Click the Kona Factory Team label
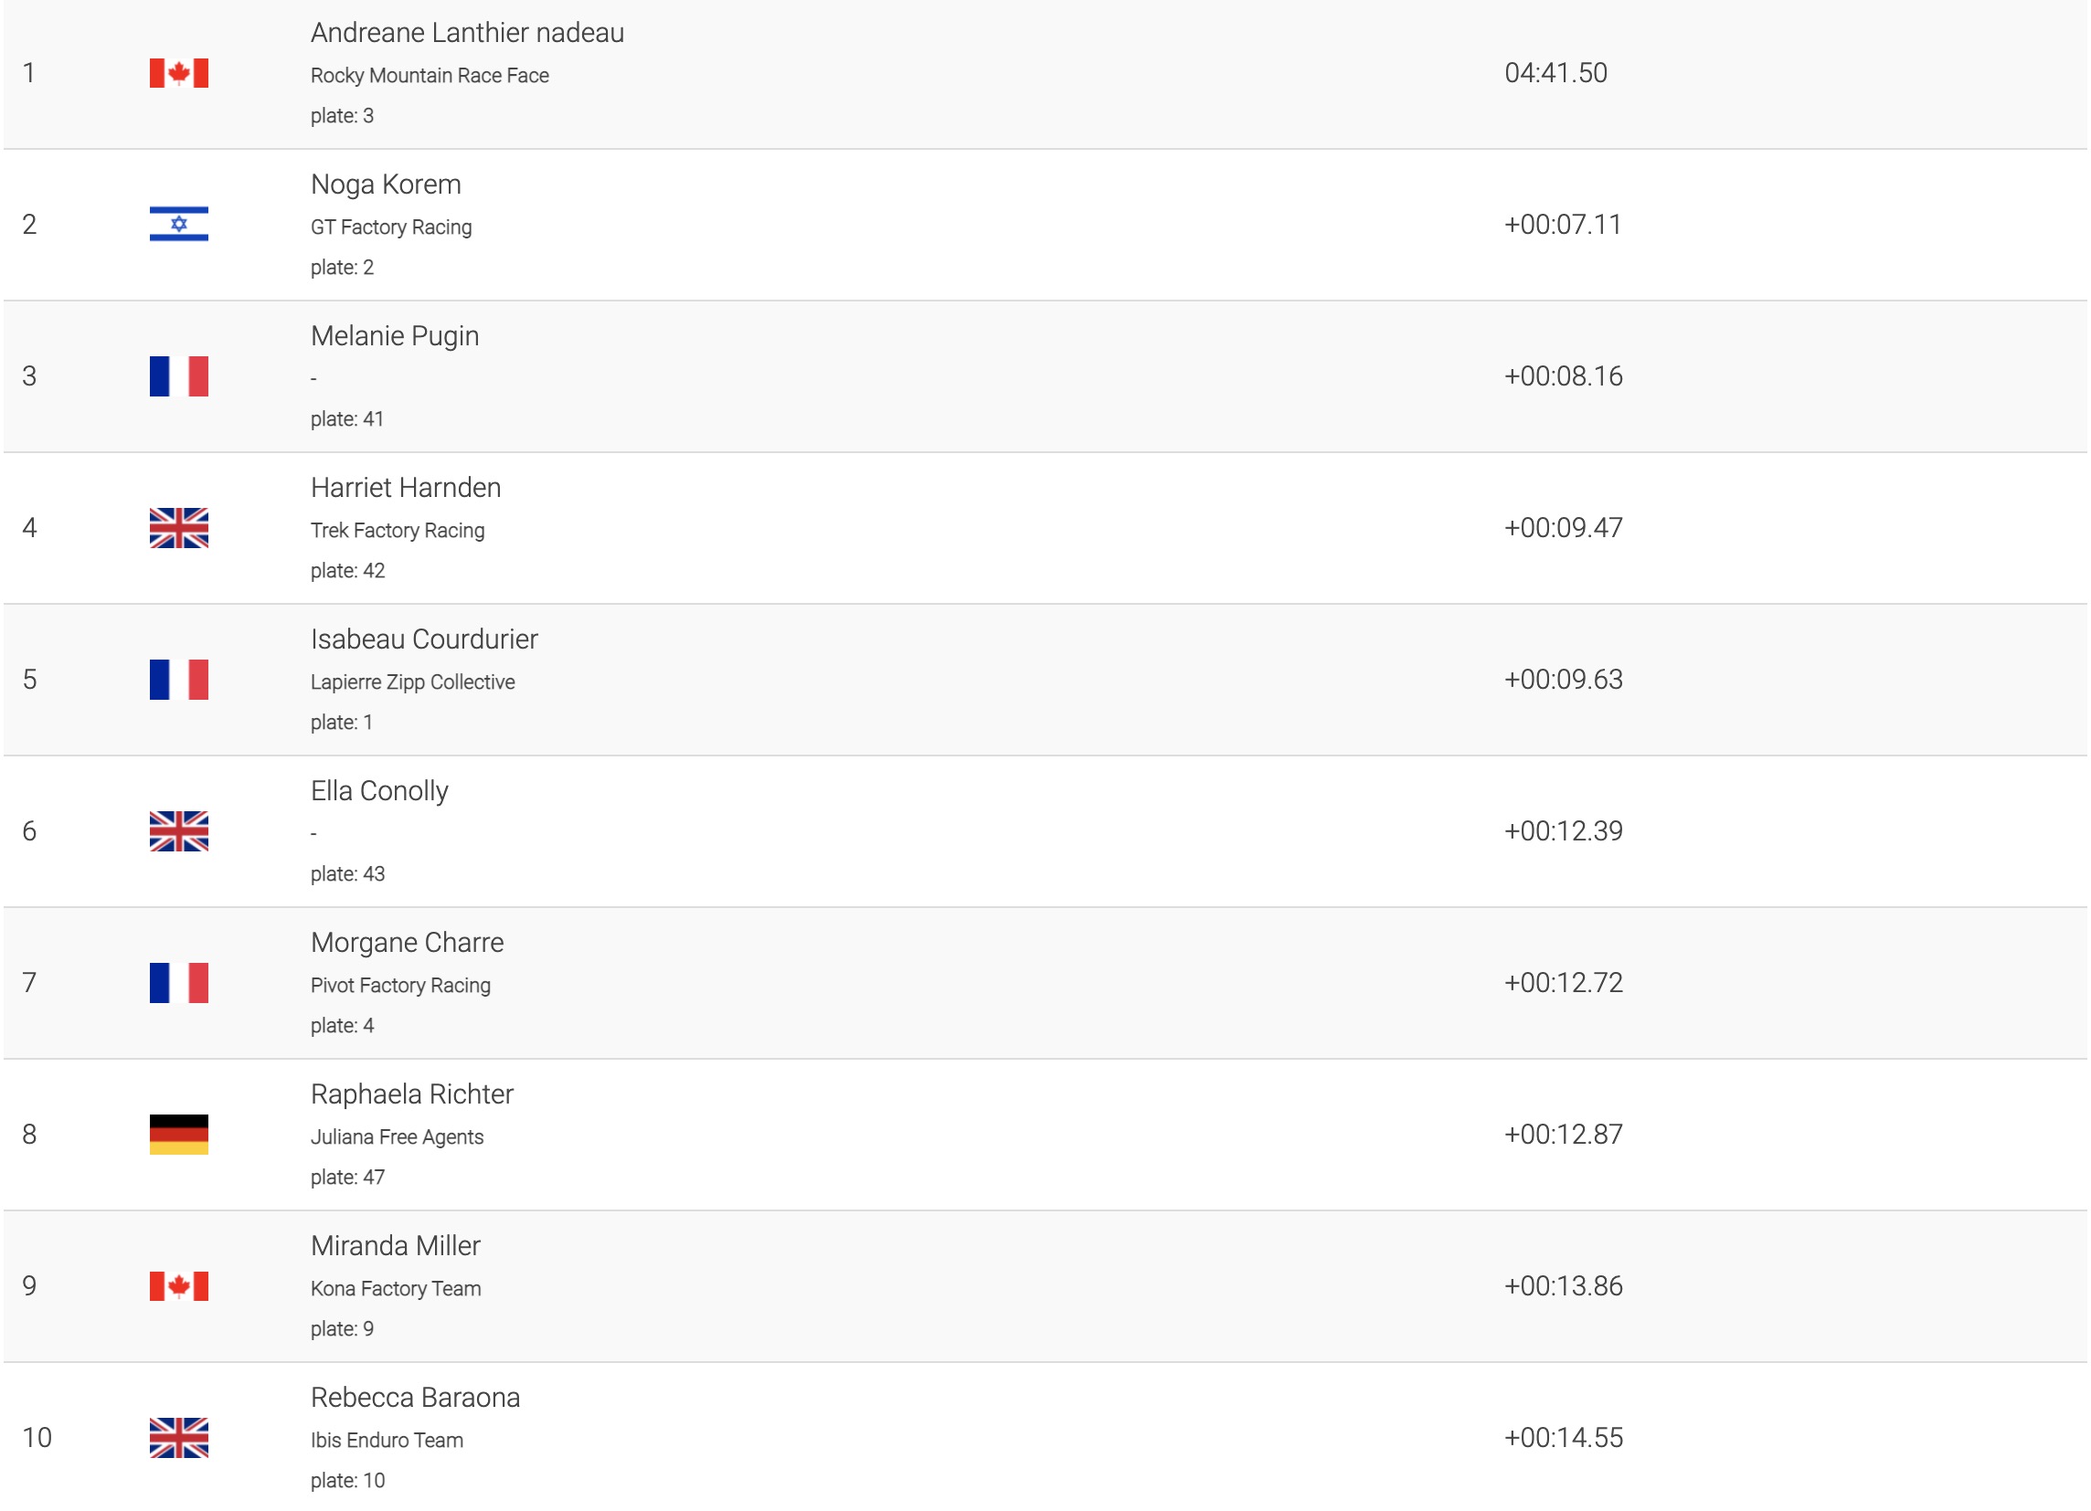The height and width of the screenshot is (1511, 2091). tap(396, 1288)
